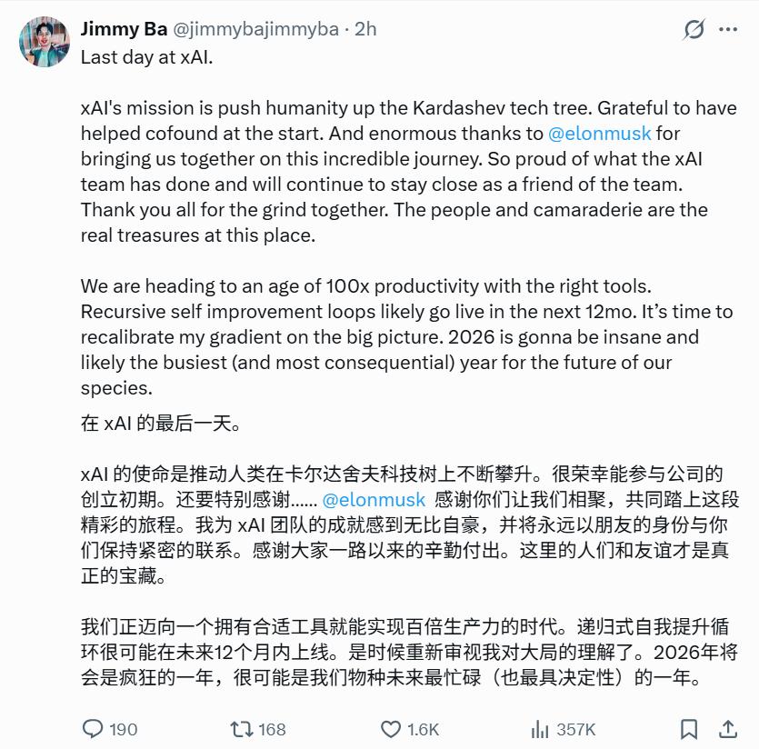Viewport: 759px width, 749px height.
Task: Click the @jimmybajimmyba handle
Action: pos(255,29)
